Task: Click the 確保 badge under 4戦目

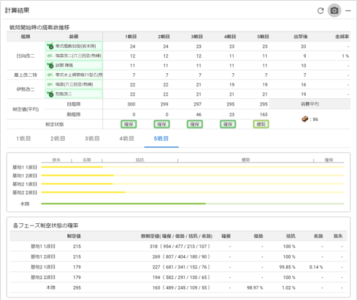Action: point(228,124)
